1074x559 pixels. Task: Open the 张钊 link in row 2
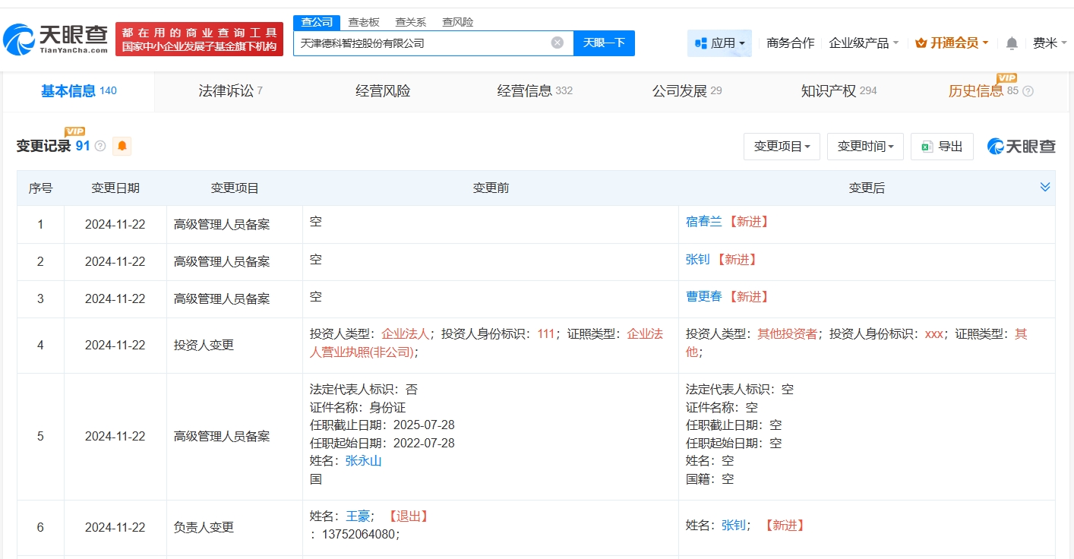697,260
